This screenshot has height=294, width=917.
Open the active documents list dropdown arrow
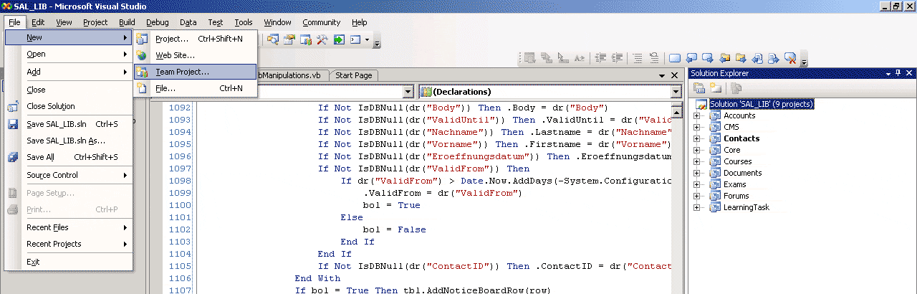pyautogui.click(x=661, y=75)
